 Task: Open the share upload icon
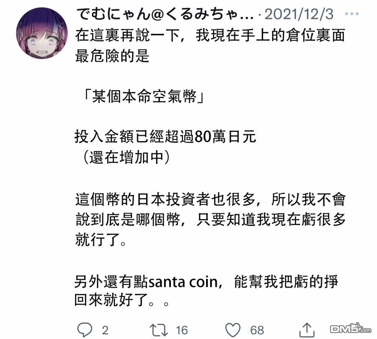click(307, 330)
